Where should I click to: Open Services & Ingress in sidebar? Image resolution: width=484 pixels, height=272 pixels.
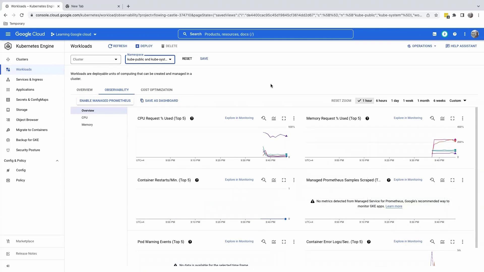(x=29, y=80)
